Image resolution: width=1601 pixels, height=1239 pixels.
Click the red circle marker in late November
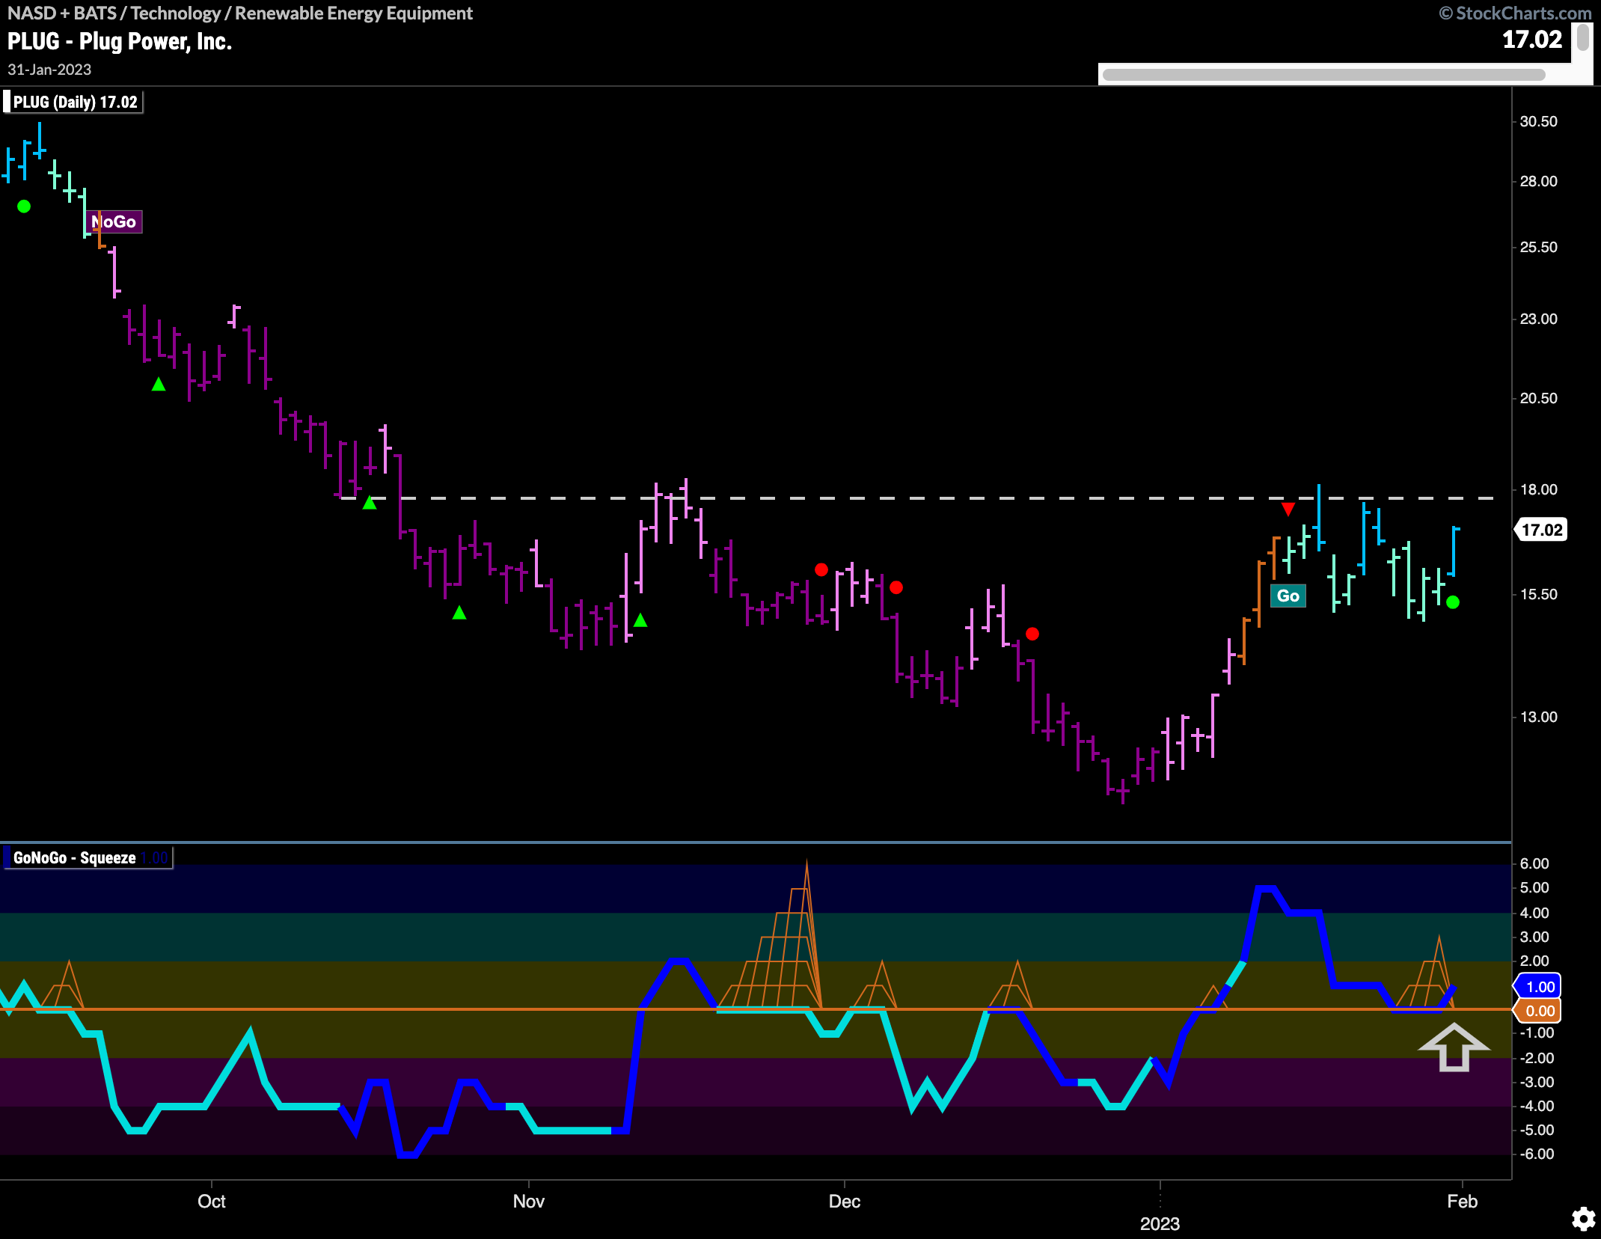click(821, 570)
